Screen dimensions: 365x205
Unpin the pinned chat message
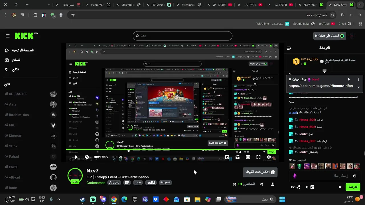pos(349,80)
